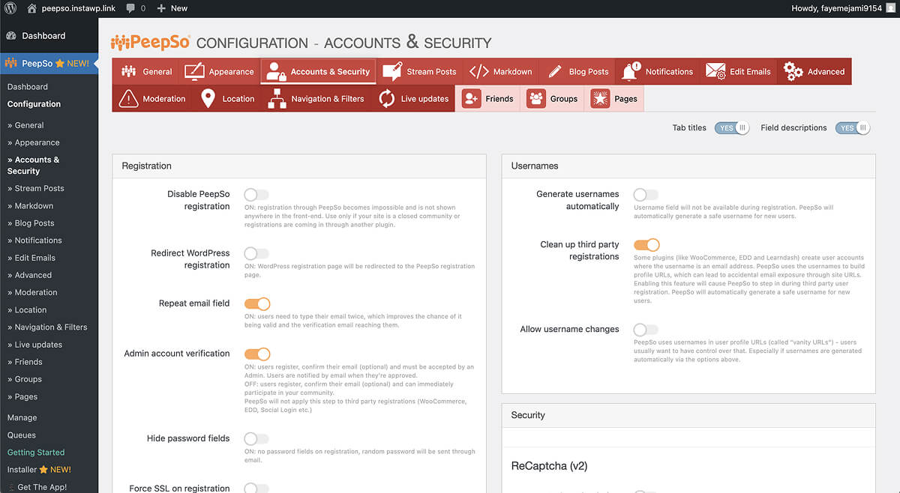Enable Redirect WordPress registration switch
Viewport: 900px width, 493px height.
click(256, 254)
